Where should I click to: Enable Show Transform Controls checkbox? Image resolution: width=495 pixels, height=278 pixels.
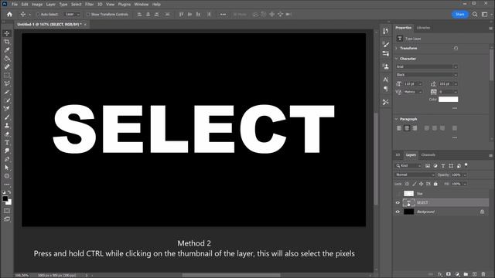(88, 14)
